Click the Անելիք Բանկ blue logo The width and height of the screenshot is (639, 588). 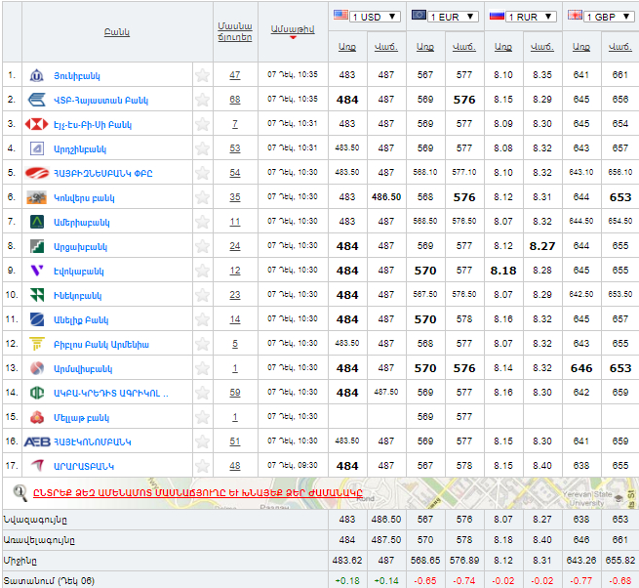point(37,319)
